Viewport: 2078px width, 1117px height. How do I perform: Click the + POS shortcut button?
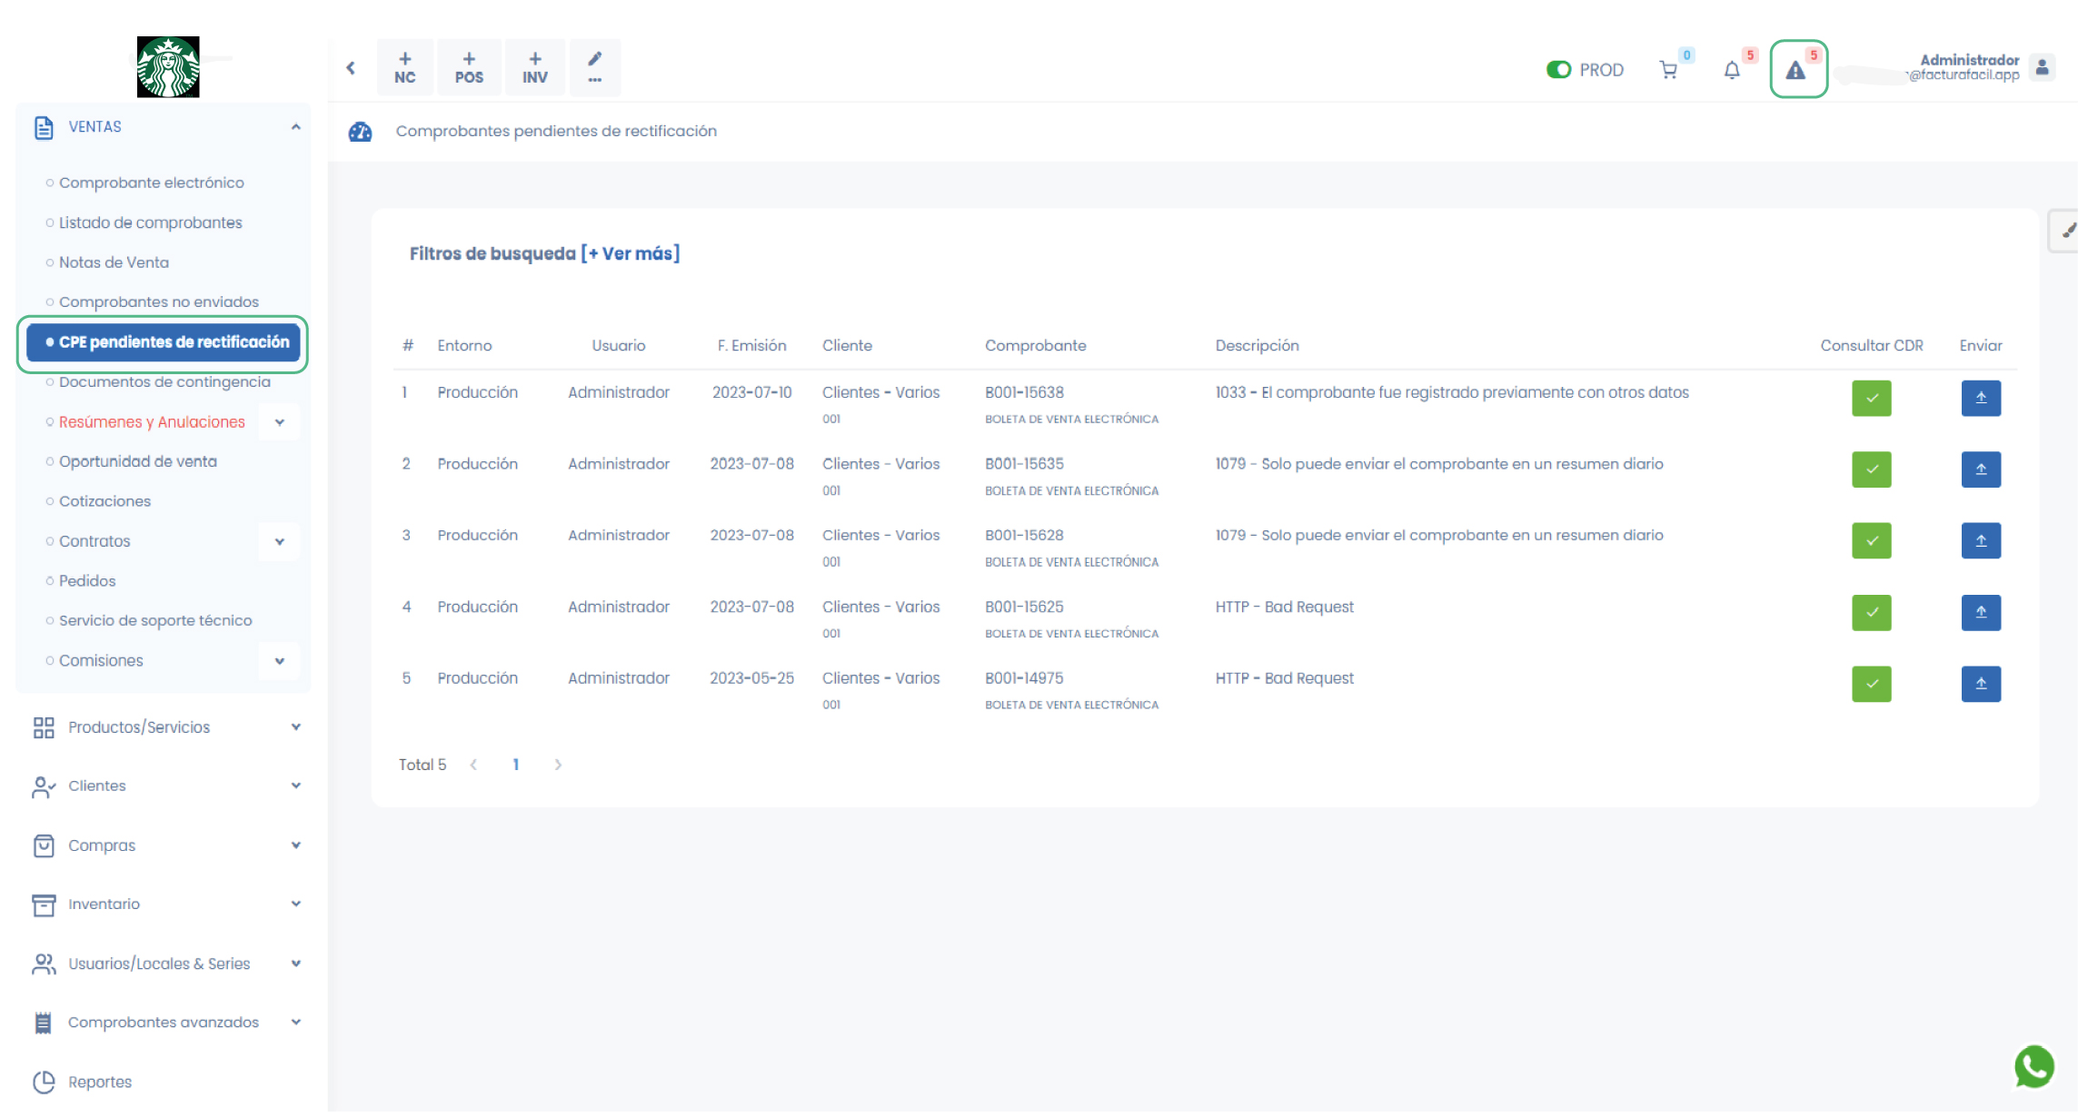coord(469,67)
